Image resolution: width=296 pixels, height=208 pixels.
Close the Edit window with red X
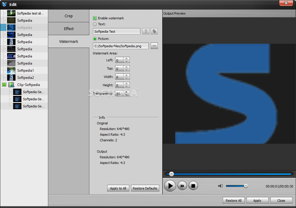[x=286, y=3]
